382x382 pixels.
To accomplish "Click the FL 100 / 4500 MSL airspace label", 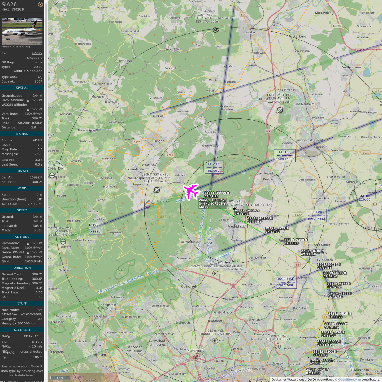I will tap(315, 215).
